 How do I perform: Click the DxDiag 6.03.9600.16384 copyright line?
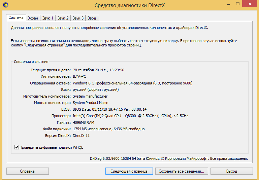[169, 158]
